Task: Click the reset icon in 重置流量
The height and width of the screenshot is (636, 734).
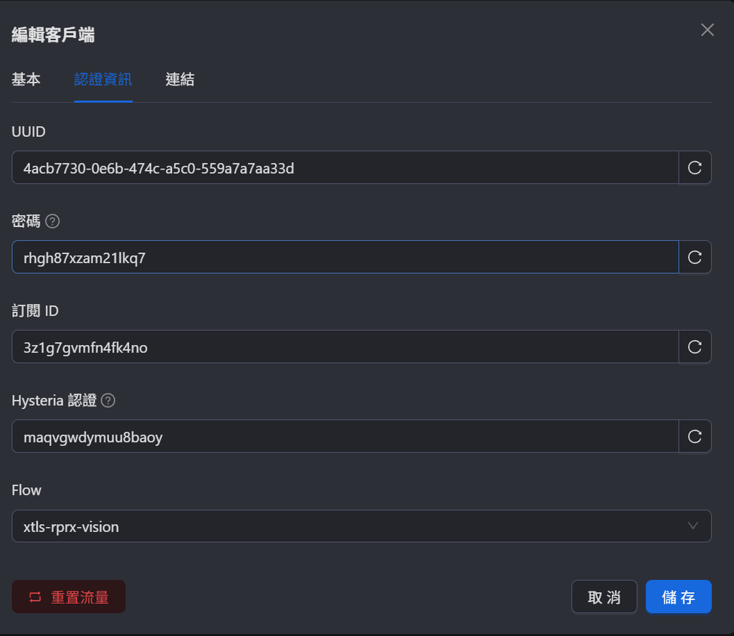Action: [35, 597]
